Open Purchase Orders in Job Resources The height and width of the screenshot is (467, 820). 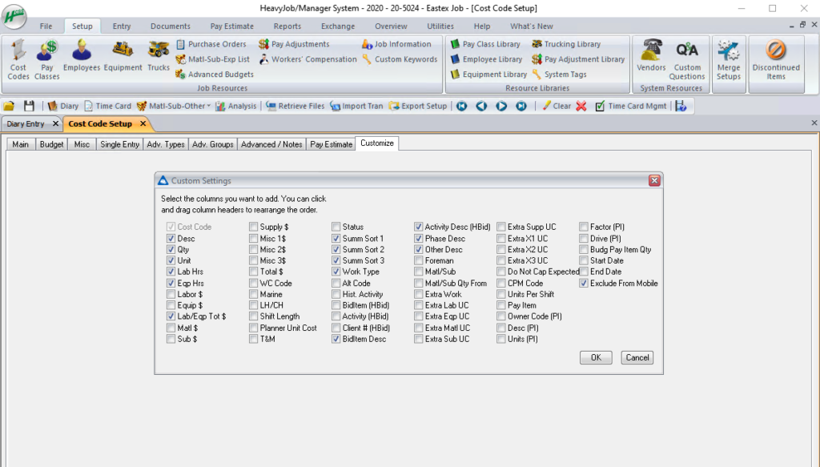pyautogui.click(x=211, y=44)
